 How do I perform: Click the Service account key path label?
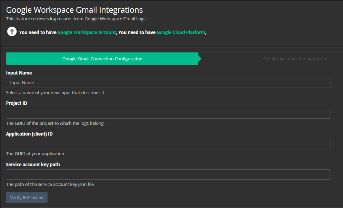tap(33, 165)
